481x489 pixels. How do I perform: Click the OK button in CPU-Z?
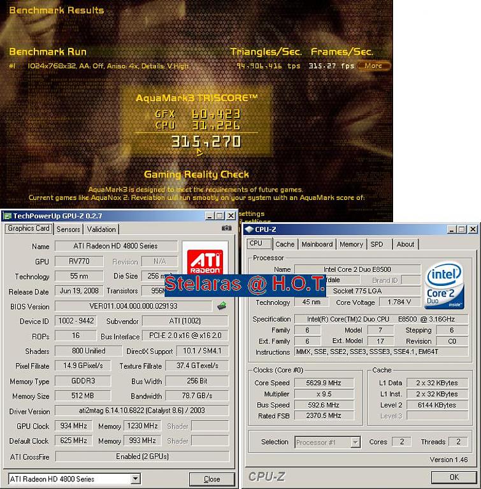[454, 477]
